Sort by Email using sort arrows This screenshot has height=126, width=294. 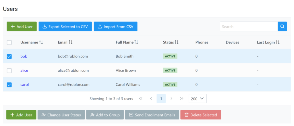point(71,42)
